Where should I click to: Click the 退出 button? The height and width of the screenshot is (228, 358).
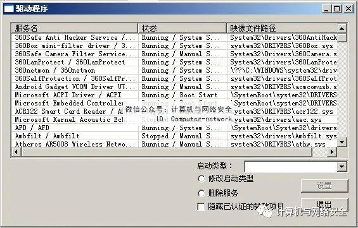(324, 204)
